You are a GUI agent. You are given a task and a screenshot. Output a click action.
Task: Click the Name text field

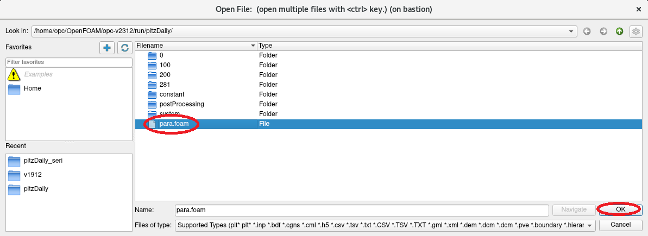(x=361, y=209)
